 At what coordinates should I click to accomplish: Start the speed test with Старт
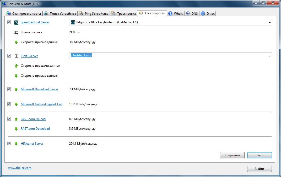coord(260,155)
